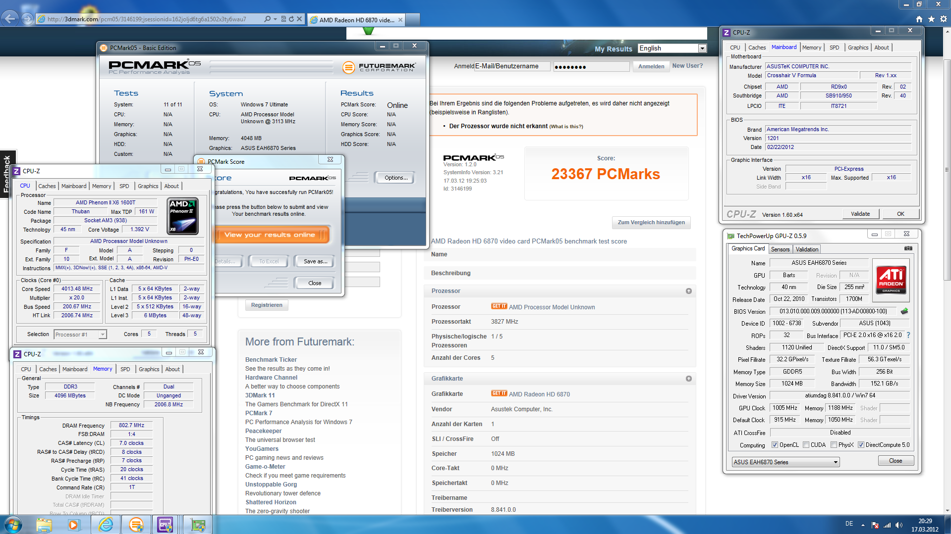Click the Registrieren button

(267, 305)
